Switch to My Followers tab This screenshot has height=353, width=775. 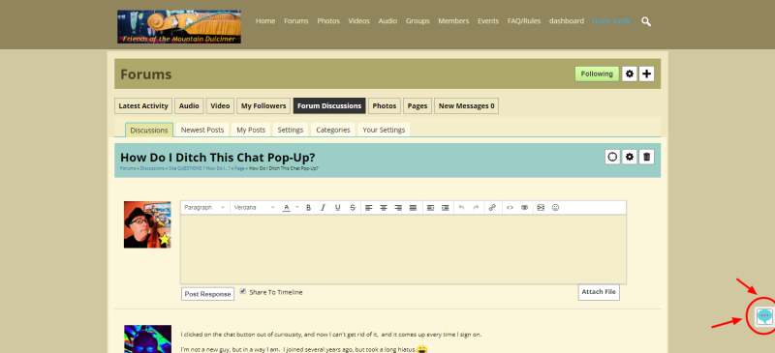[x=263, y=105]
